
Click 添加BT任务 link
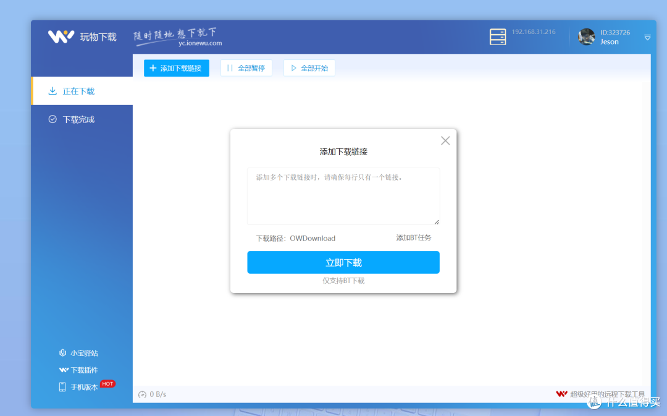point(413,237)
